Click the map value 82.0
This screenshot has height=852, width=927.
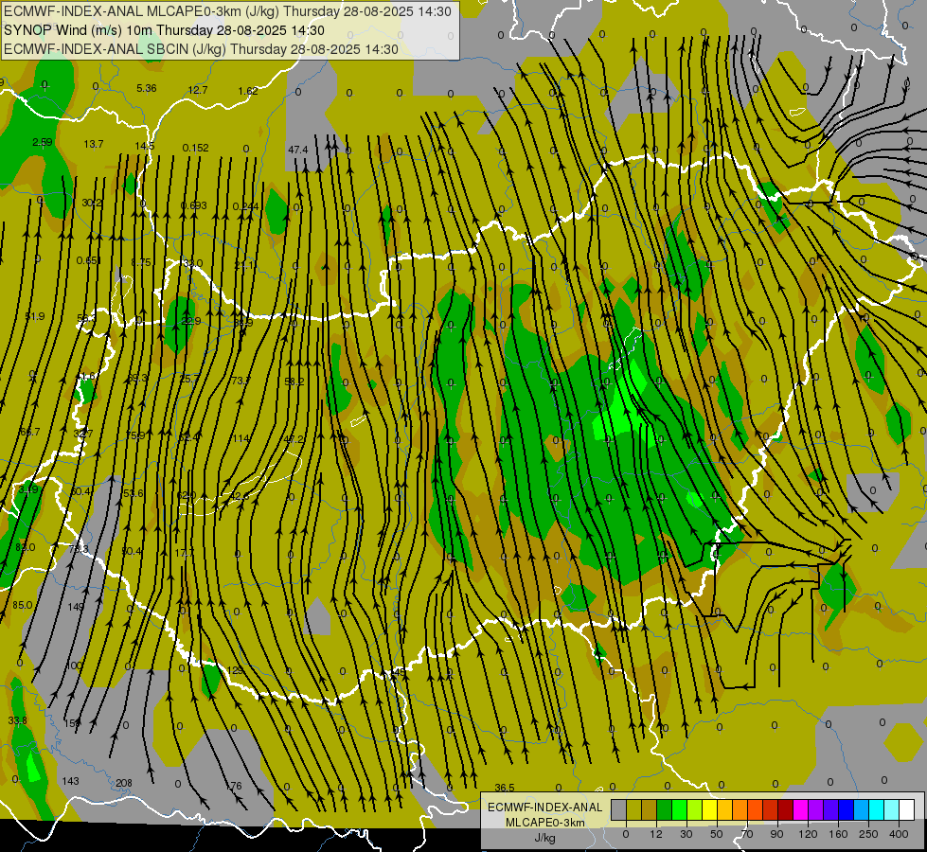coord(26,547)
